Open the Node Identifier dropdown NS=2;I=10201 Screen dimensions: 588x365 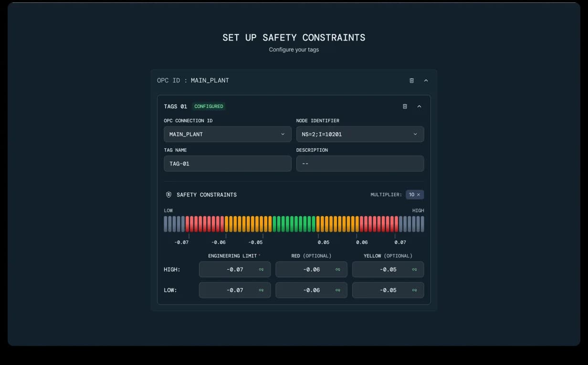click(x=360, y=134)
